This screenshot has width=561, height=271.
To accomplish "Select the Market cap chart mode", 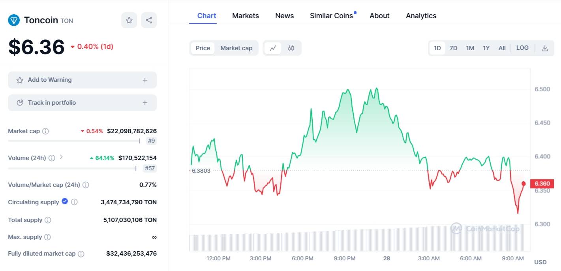I will [236, 48].
